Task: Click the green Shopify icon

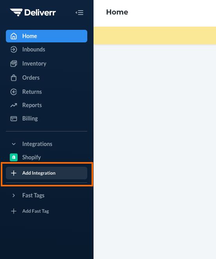Action: 14,157
